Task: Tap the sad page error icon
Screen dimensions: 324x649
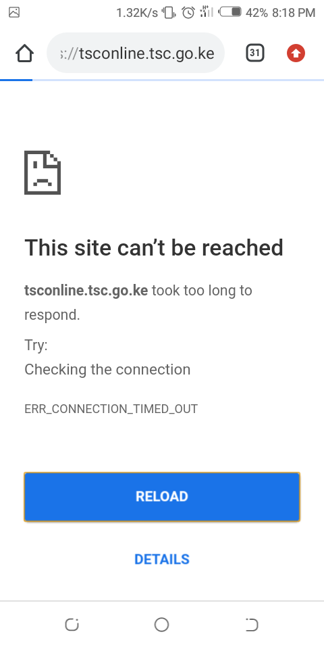Action: click(x=43, y=172)
